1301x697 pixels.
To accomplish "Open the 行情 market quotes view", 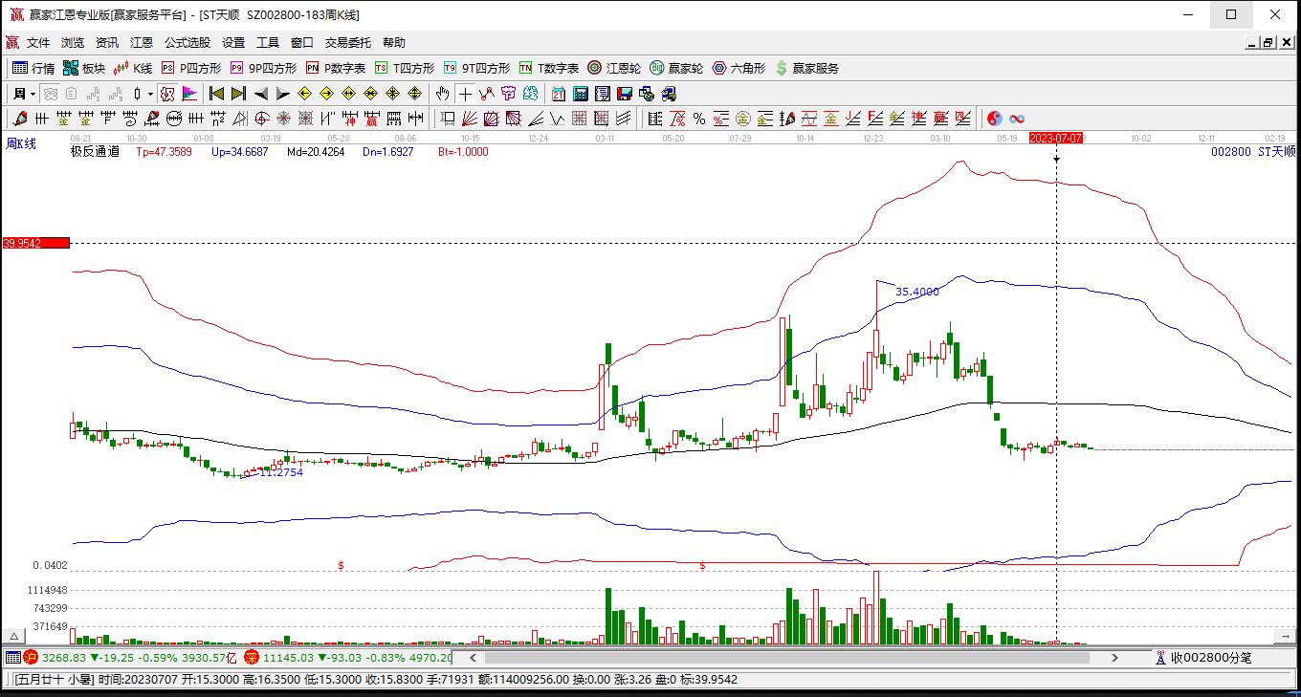I will [33, 68].
